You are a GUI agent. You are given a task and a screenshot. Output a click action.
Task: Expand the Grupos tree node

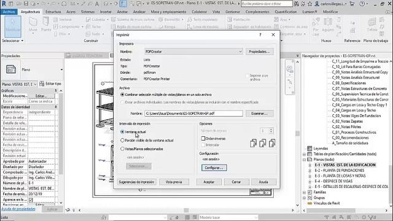[x=305, y=198]
